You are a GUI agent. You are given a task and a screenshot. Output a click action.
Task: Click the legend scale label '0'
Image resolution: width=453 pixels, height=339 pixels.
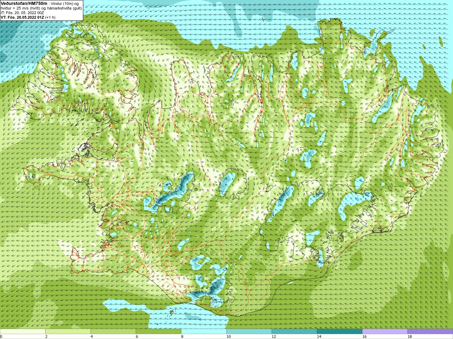click(x=1, y=337)
